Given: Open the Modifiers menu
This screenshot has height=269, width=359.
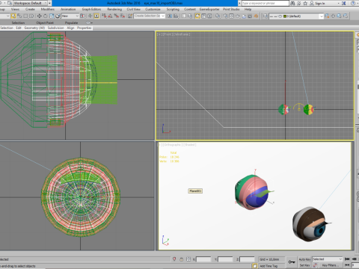Looking at the screenshot, I should coord(48,9).
